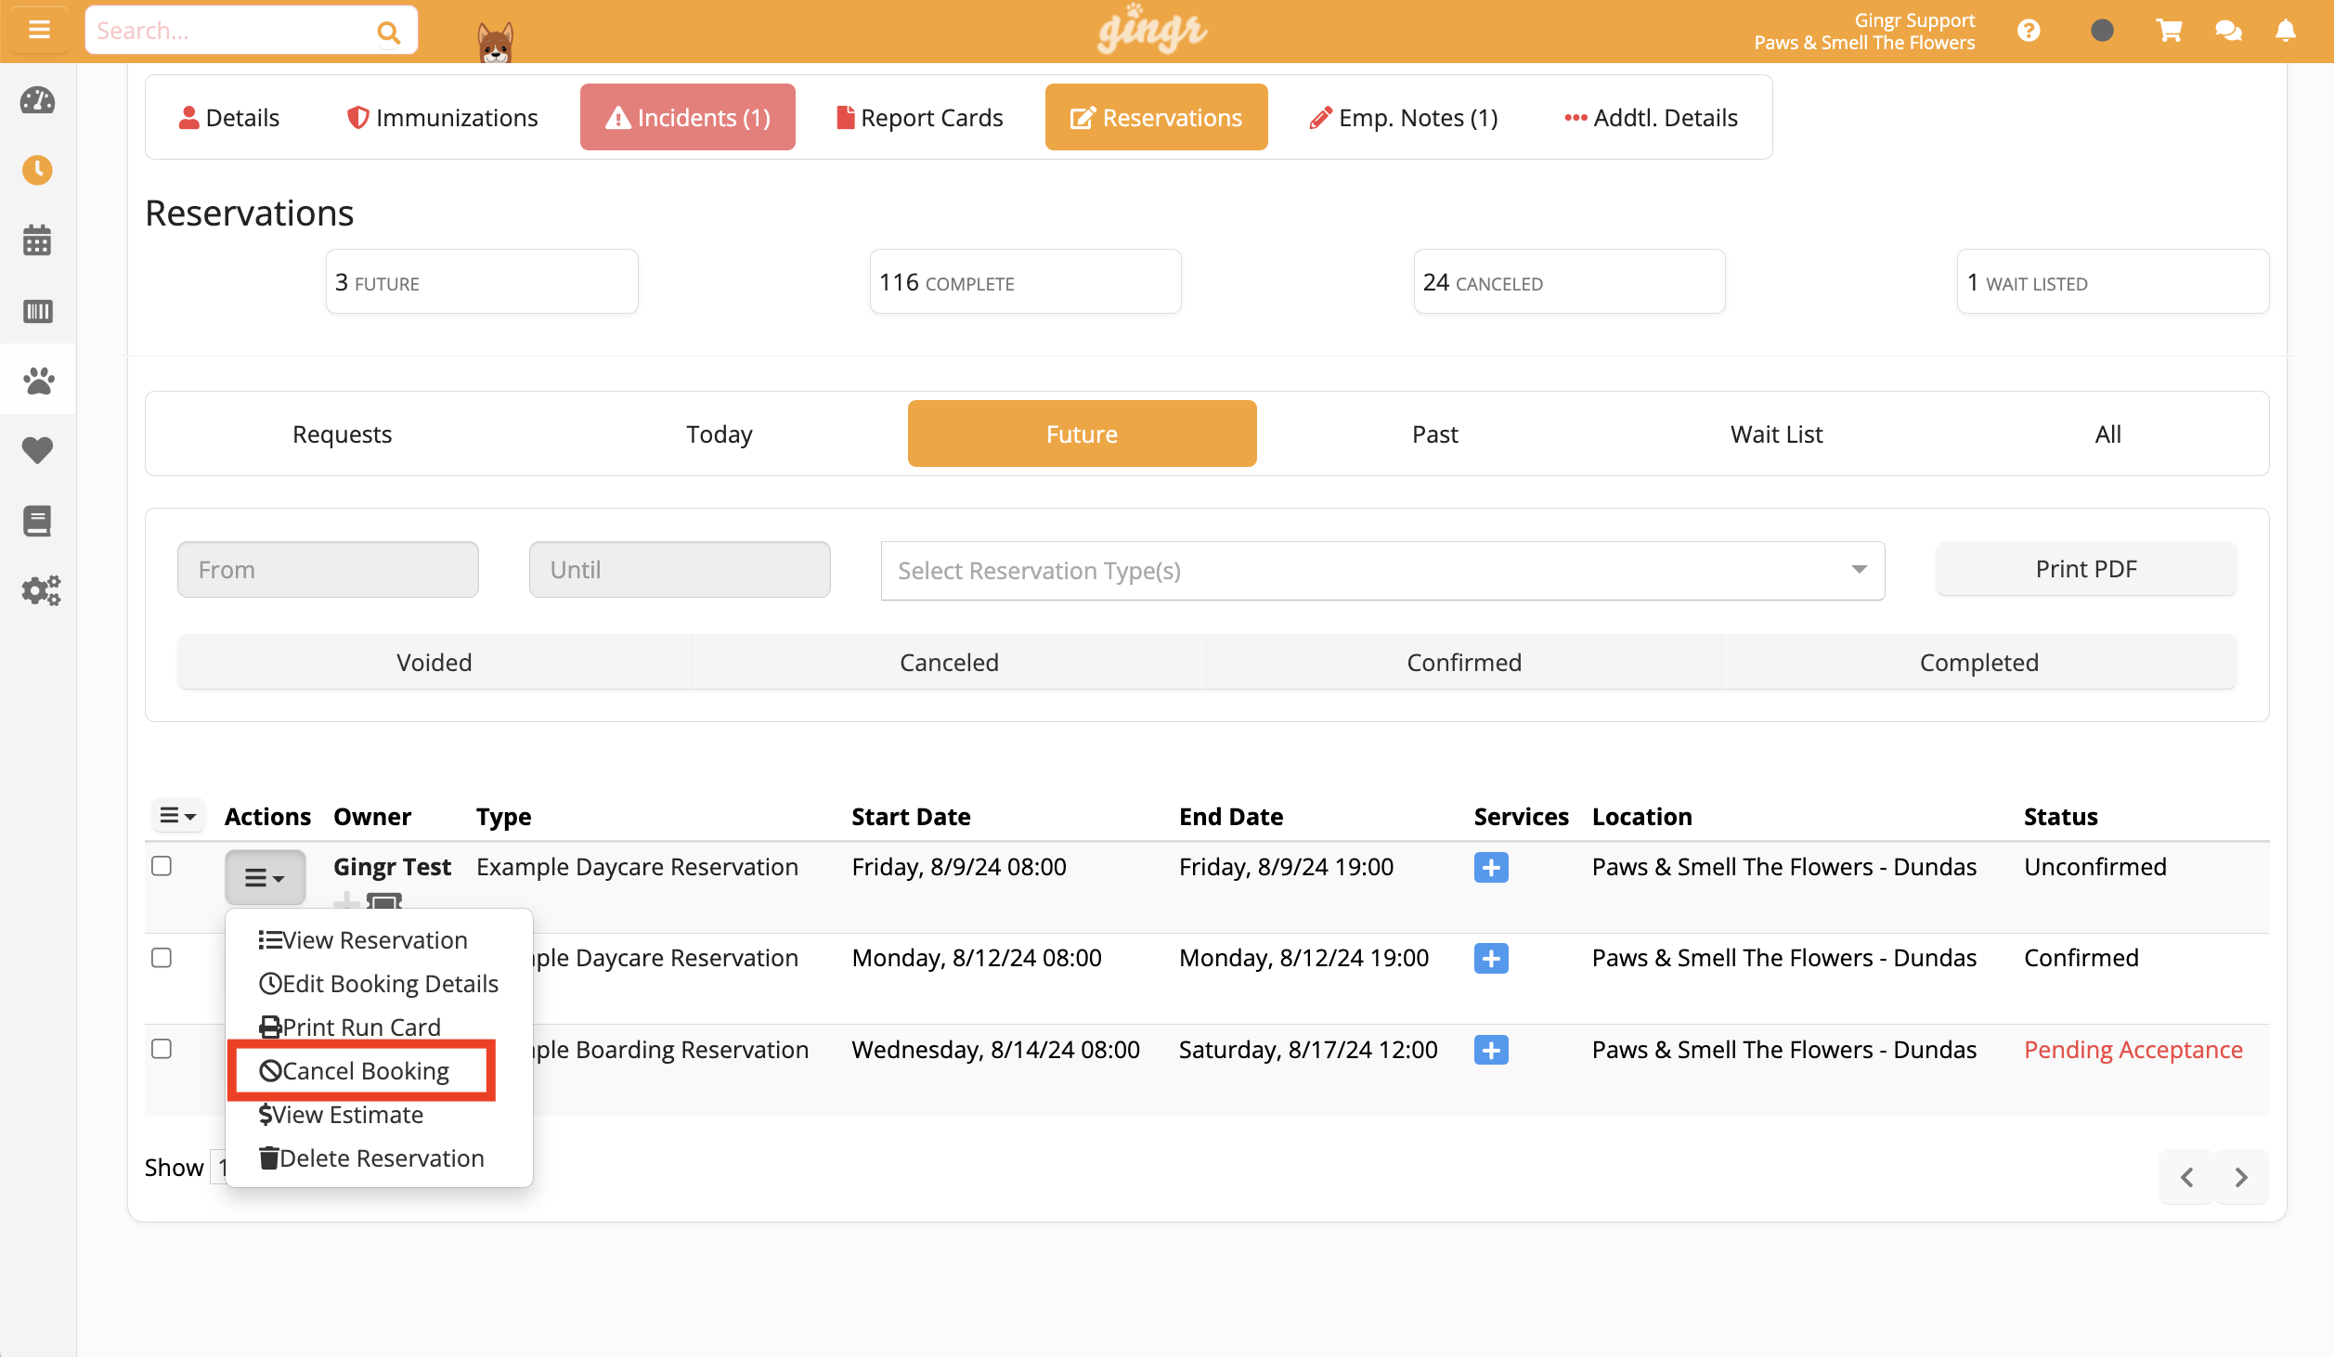2334x1357 pixels.
Task: Toggle the Completed status filter
Action: click(1979, 662)
